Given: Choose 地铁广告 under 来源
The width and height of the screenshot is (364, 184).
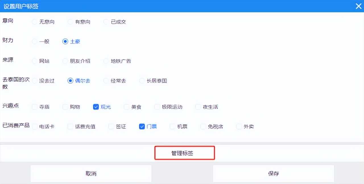Looking at the screenshot, I should point(106,61).
